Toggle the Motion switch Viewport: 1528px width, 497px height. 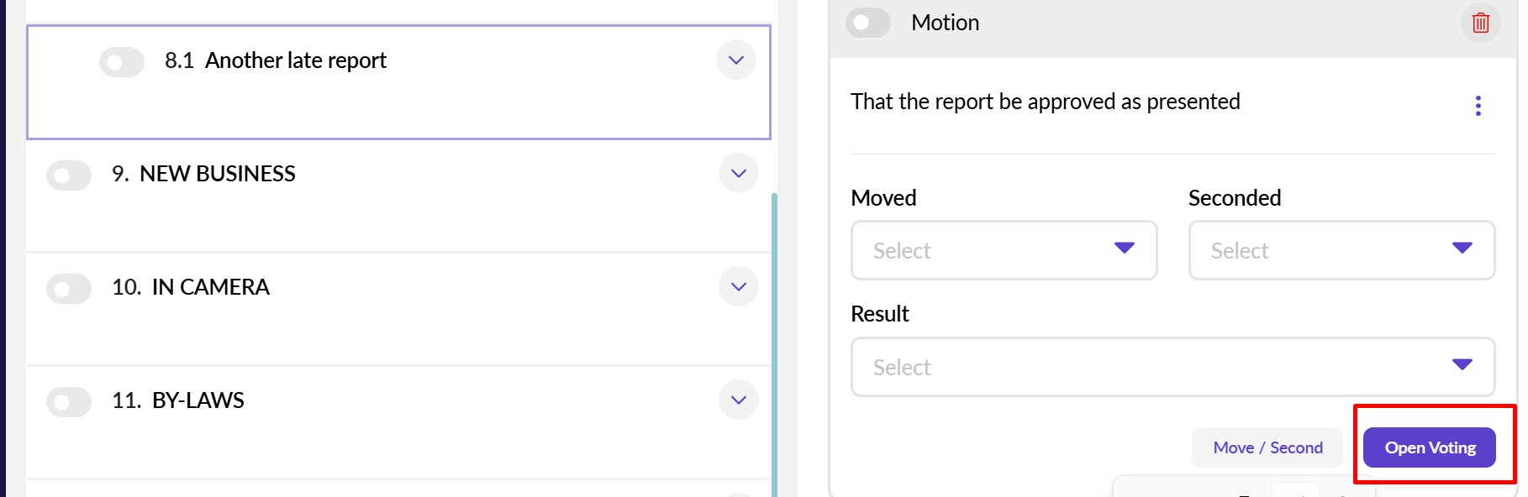868,23
